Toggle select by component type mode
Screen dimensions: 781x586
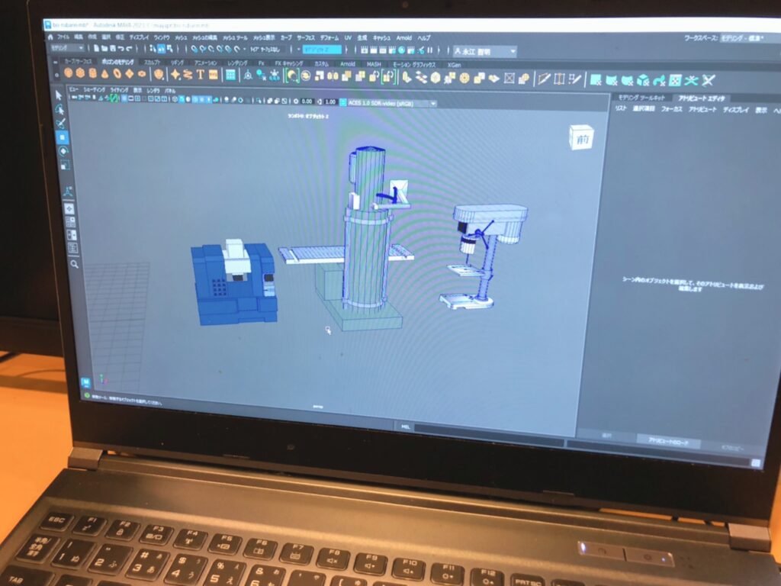coord(170,49)
